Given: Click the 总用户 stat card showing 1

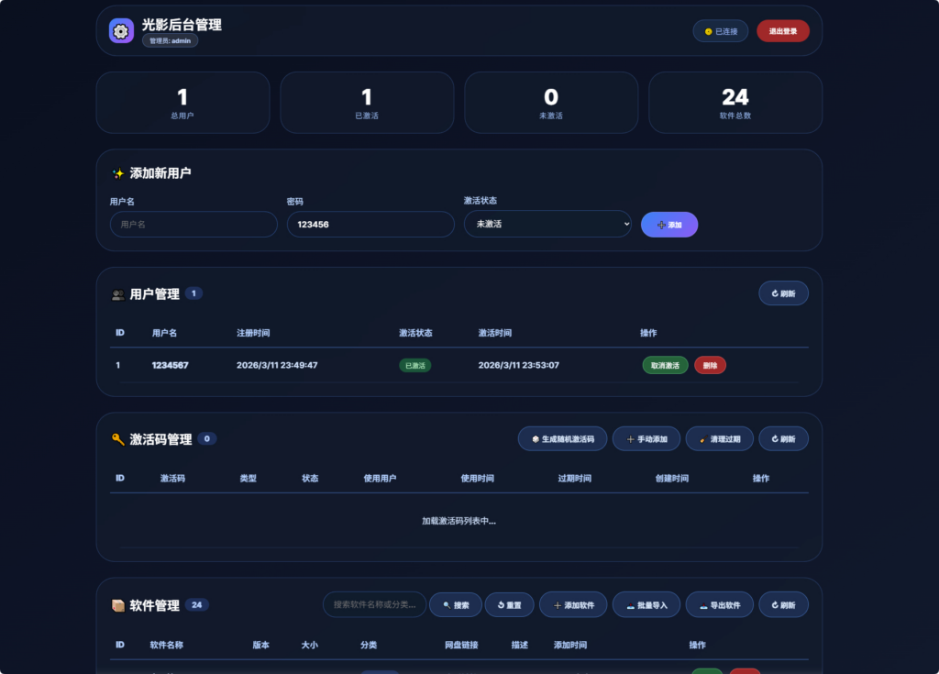Looking at the screenshot, I should [x=182, y=102].
